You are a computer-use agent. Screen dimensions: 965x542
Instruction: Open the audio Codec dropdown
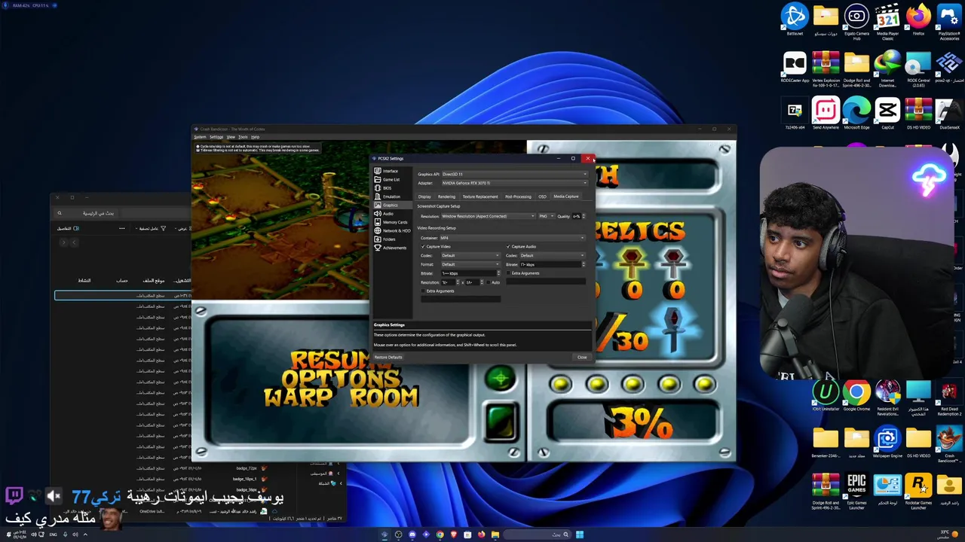point(553,255)
